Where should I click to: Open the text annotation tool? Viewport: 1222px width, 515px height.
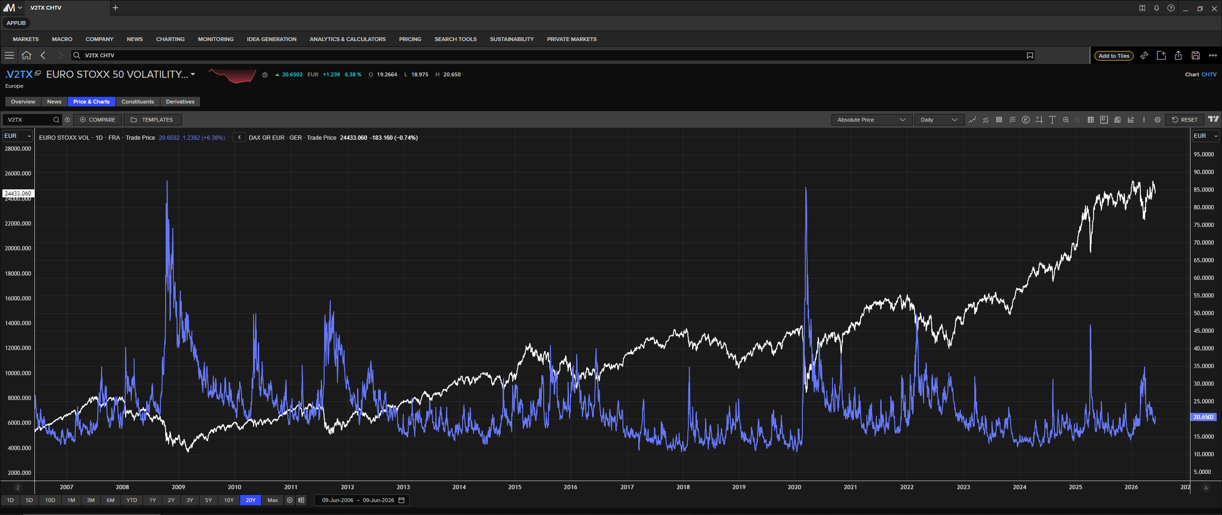tap(1052, 120)
